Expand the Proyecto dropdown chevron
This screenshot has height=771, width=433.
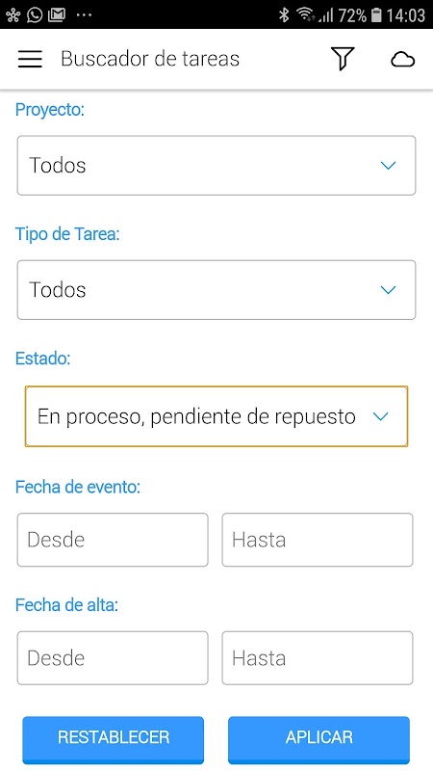pos(389,166)
